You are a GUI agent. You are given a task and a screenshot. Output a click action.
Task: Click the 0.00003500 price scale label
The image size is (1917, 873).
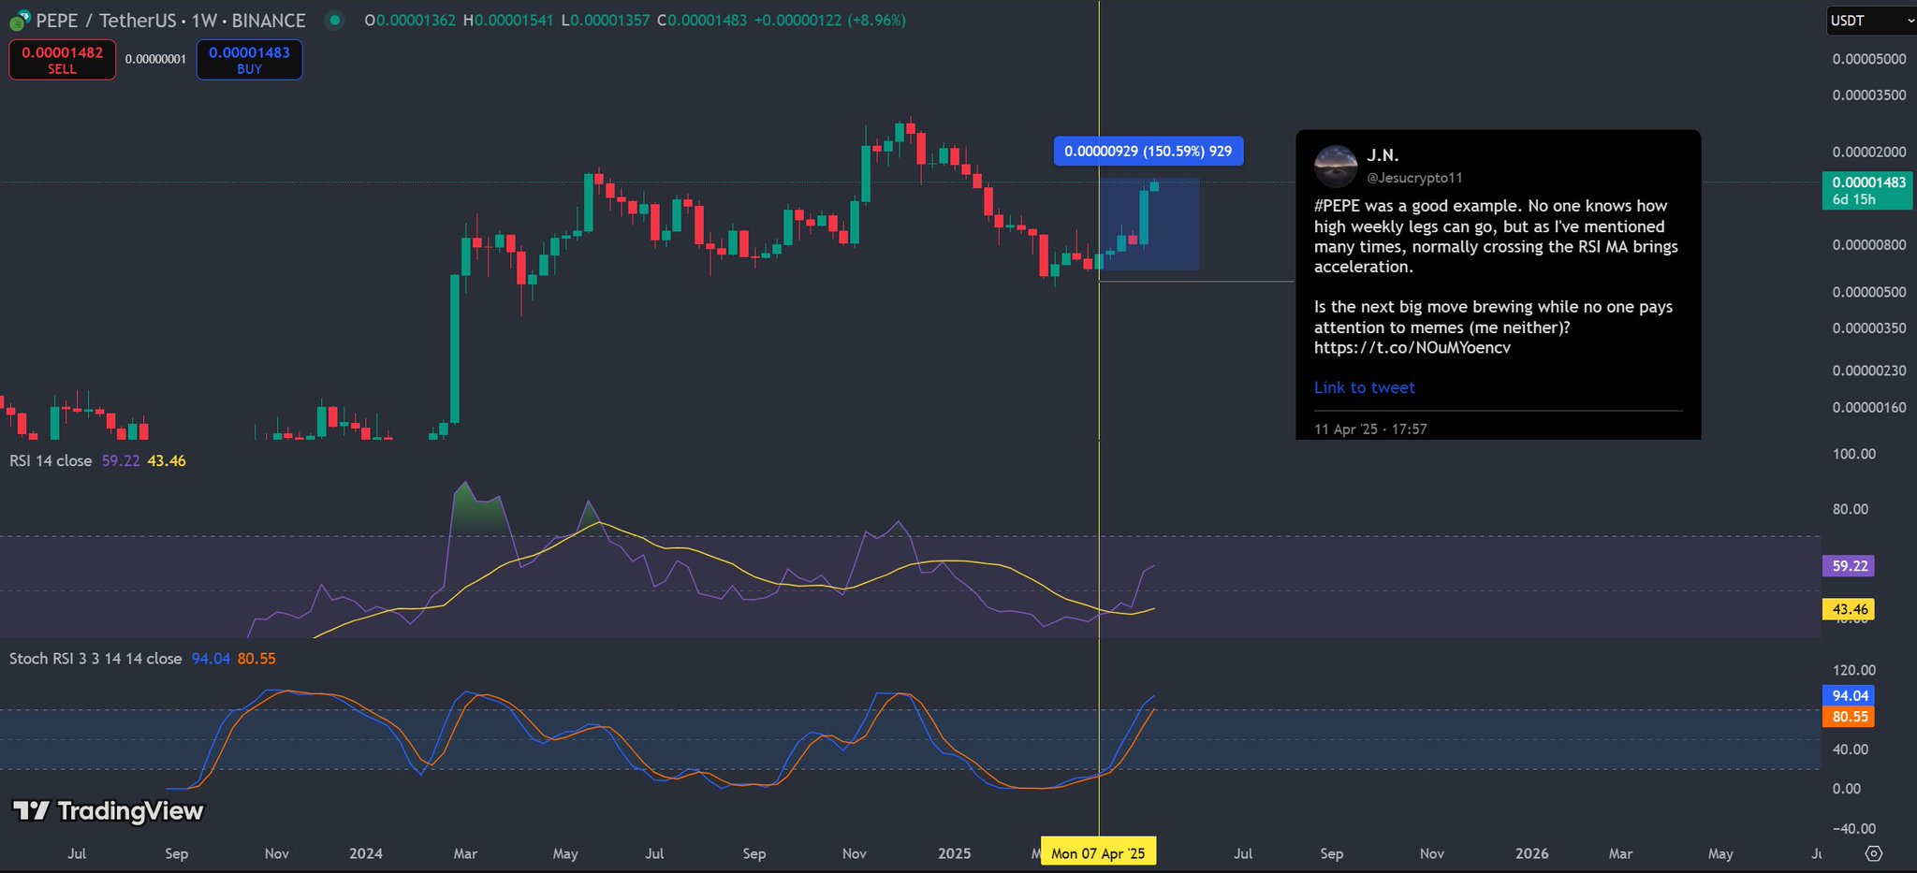tap(1869, 95)
